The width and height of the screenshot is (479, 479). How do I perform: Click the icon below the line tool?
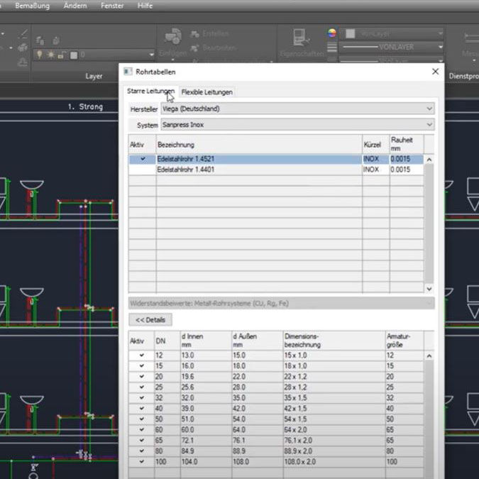click(23, 48)
